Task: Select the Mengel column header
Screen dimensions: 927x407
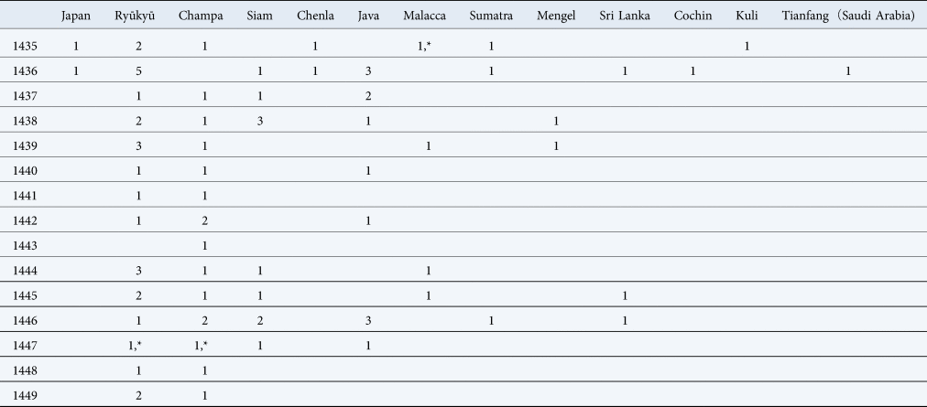Action: point(555,16)
